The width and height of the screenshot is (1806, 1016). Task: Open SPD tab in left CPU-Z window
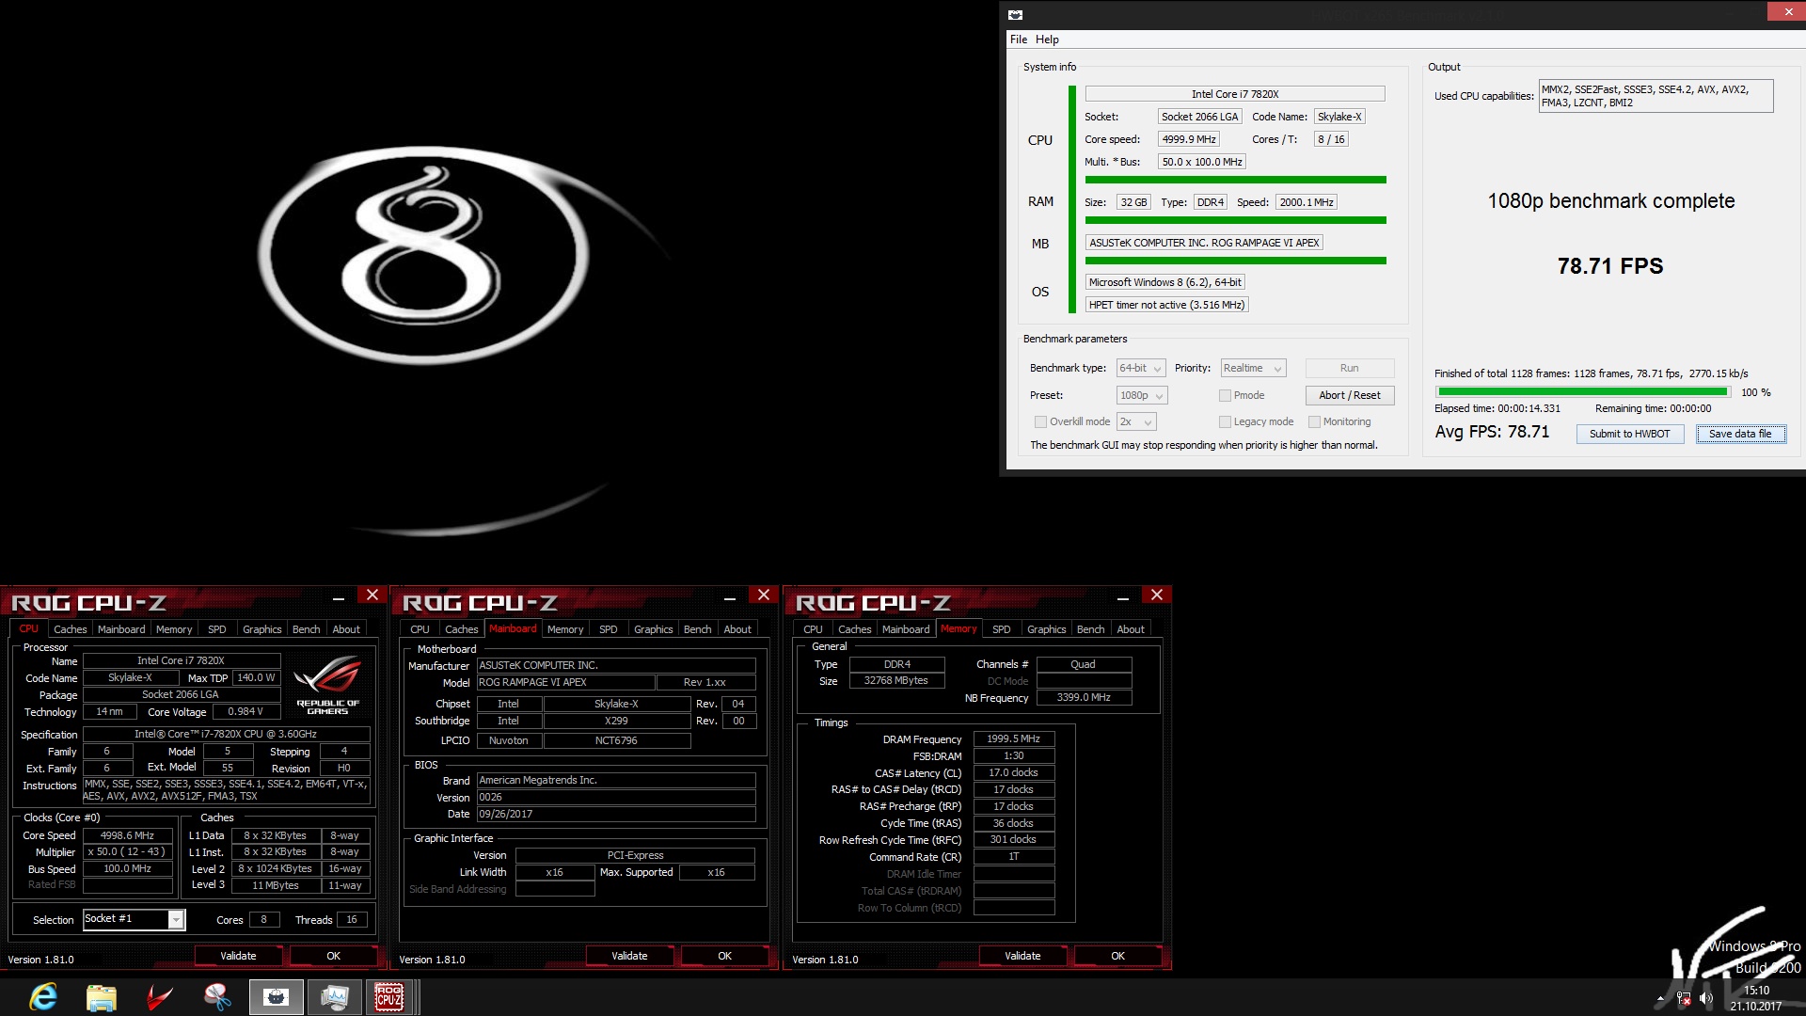(216, 629)
